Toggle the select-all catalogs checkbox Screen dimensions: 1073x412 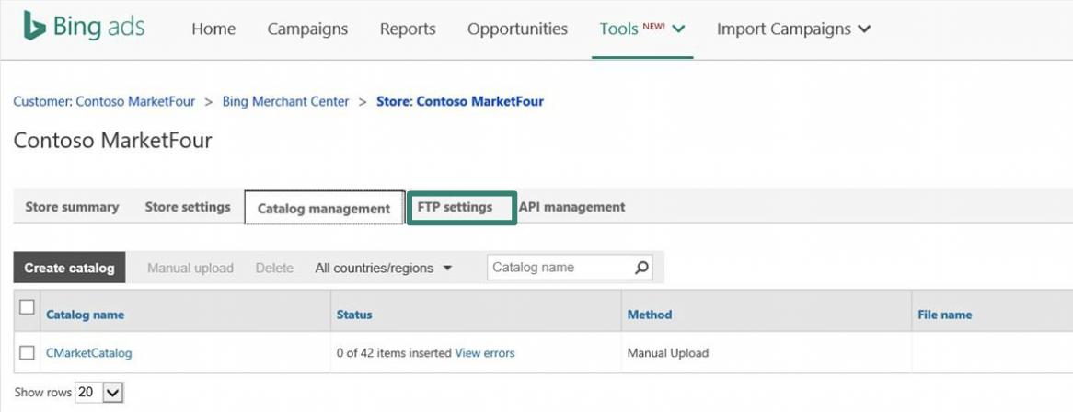(x=28, y=307)
